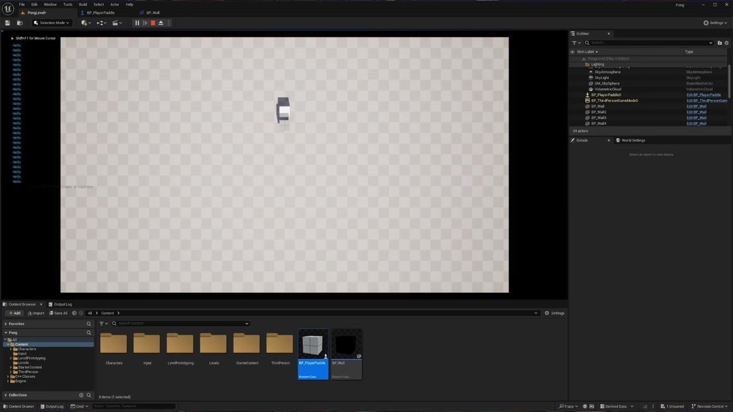Viewport: 733px width, 412px height.
Task: Switch to the BP_PlayerPaddle tab
Action: click(x=100, y=13)
